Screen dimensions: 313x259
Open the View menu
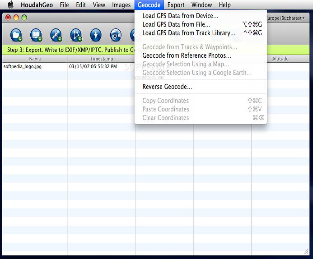[99, 5]
